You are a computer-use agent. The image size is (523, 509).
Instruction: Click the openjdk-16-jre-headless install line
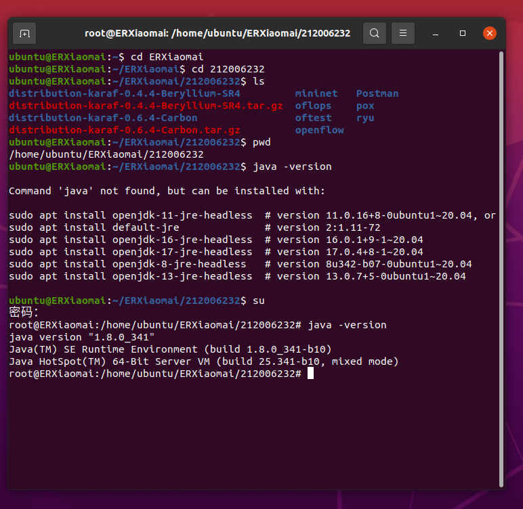216,240
